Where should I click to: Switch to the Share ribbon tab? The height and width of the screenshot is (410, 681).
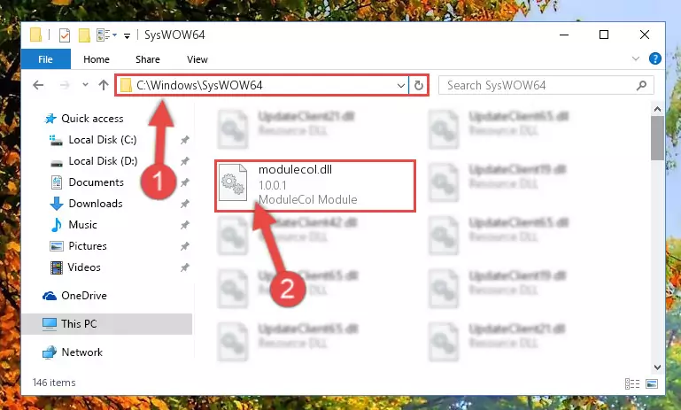(x=148, y=59)
